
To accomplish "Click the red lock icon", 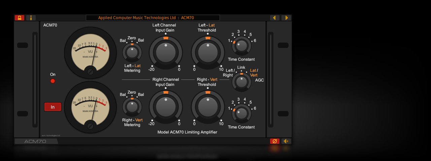I will point(20,18).
